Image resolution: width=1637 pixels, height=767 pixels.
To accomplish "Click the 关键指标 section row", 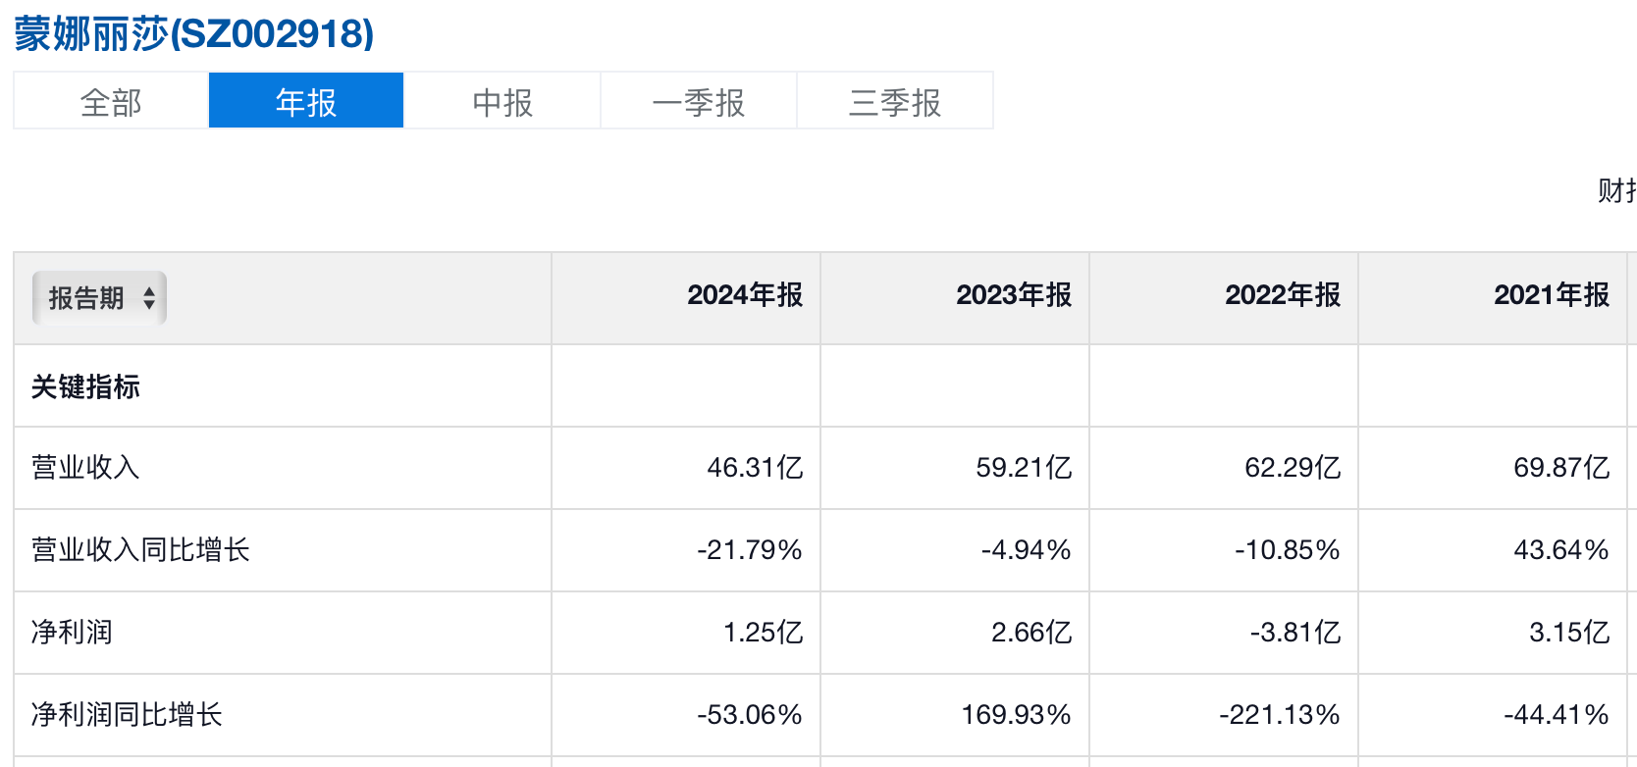I will (85, 387).
